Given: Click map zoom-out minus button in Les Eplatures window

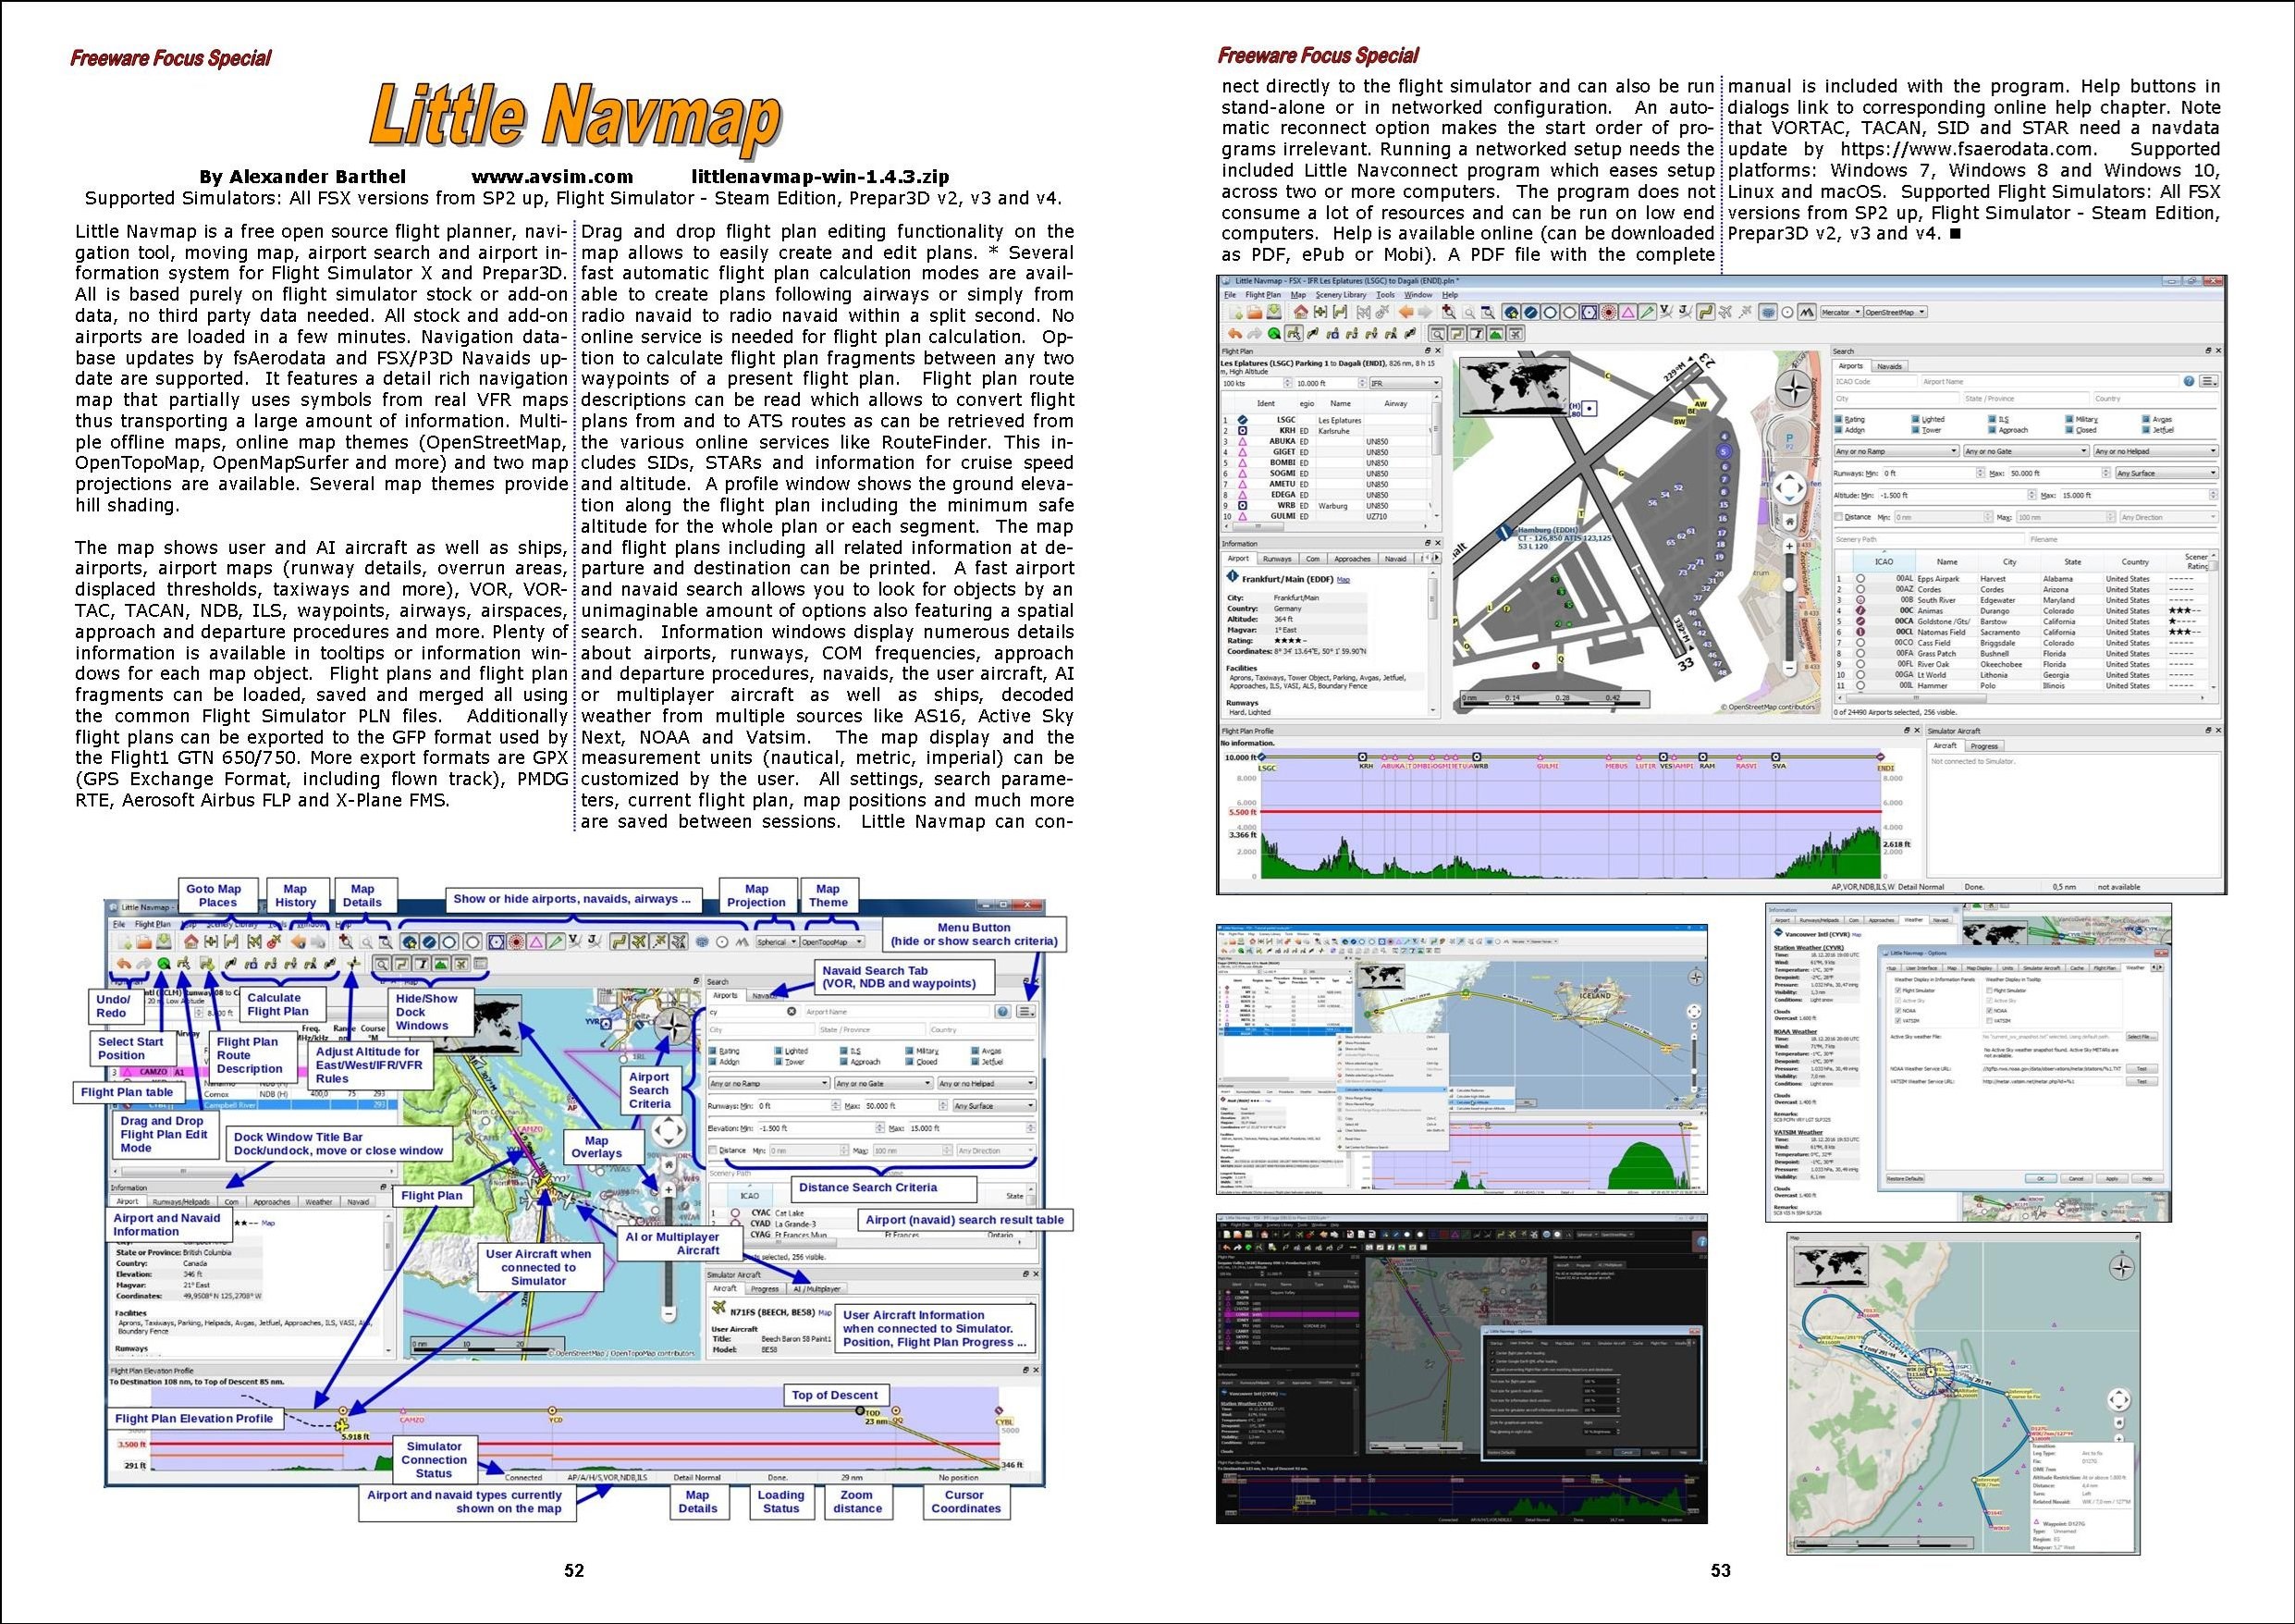Looking at the screenshot, I should 1790,668.
